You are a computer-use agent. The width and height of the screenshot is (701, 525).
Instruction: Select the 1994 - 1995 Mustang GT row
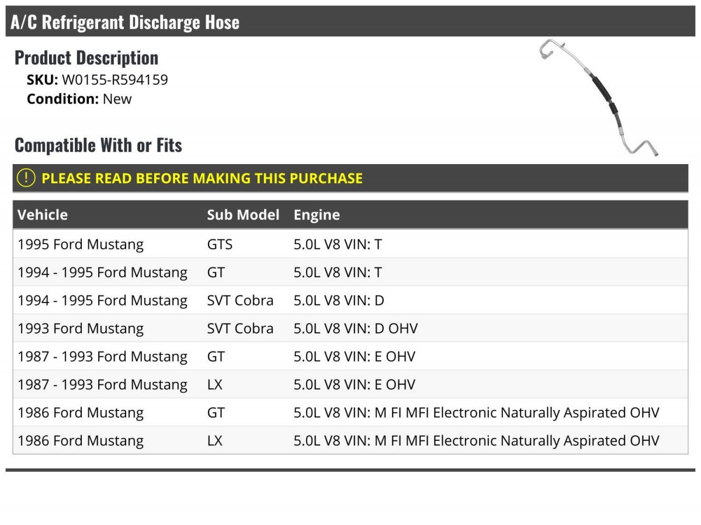[350, 272]
